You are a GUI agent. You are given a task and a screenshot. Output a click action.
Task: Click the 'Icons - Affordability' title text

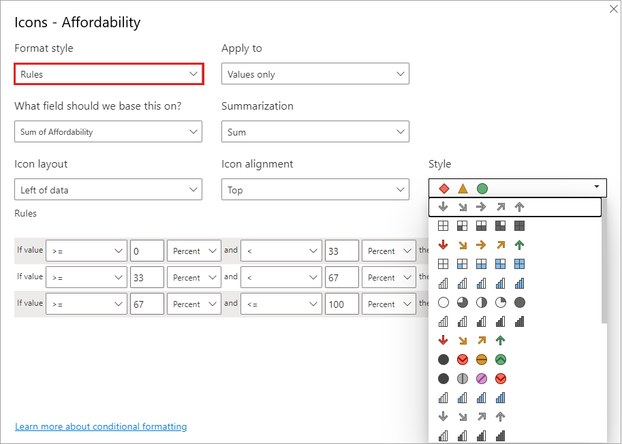click(x=78, y=22)
